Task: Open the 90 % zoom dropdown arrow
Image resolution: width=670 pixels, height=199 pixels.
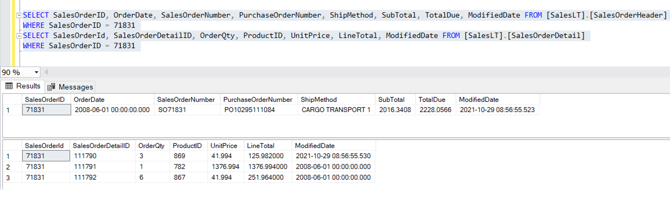Action: [36, 72]
